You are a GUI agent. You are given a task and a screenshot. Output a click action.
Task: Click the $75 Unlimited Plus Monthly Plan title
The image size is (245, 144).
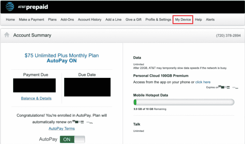(x=62, y=55)
